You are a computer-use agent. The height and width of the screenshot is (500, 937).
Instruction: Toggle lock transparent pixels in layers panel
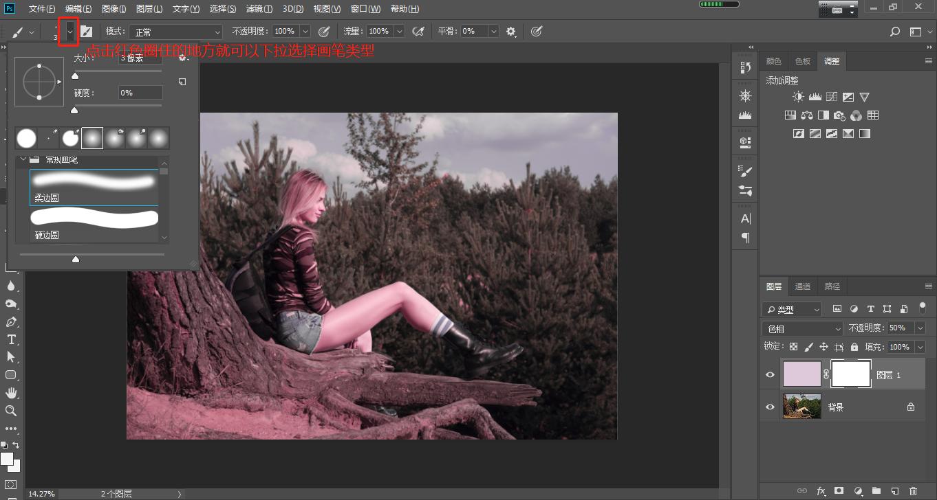tap(793, 347)
